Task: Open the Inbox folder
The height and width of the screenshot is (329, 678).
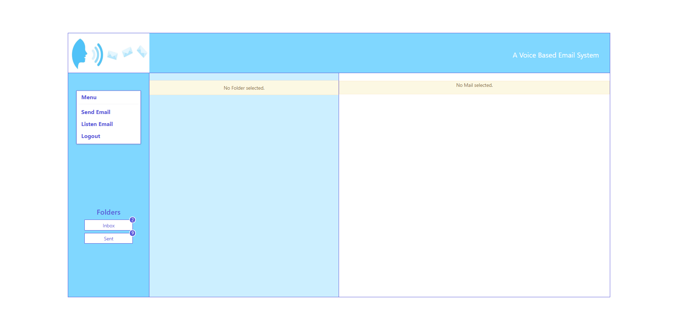Action: 108,225
